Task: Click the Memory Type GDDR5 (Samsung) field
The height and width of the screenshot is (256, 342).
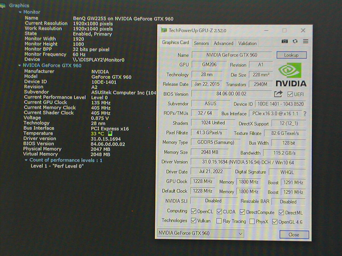Action: [x=215, y=142]
